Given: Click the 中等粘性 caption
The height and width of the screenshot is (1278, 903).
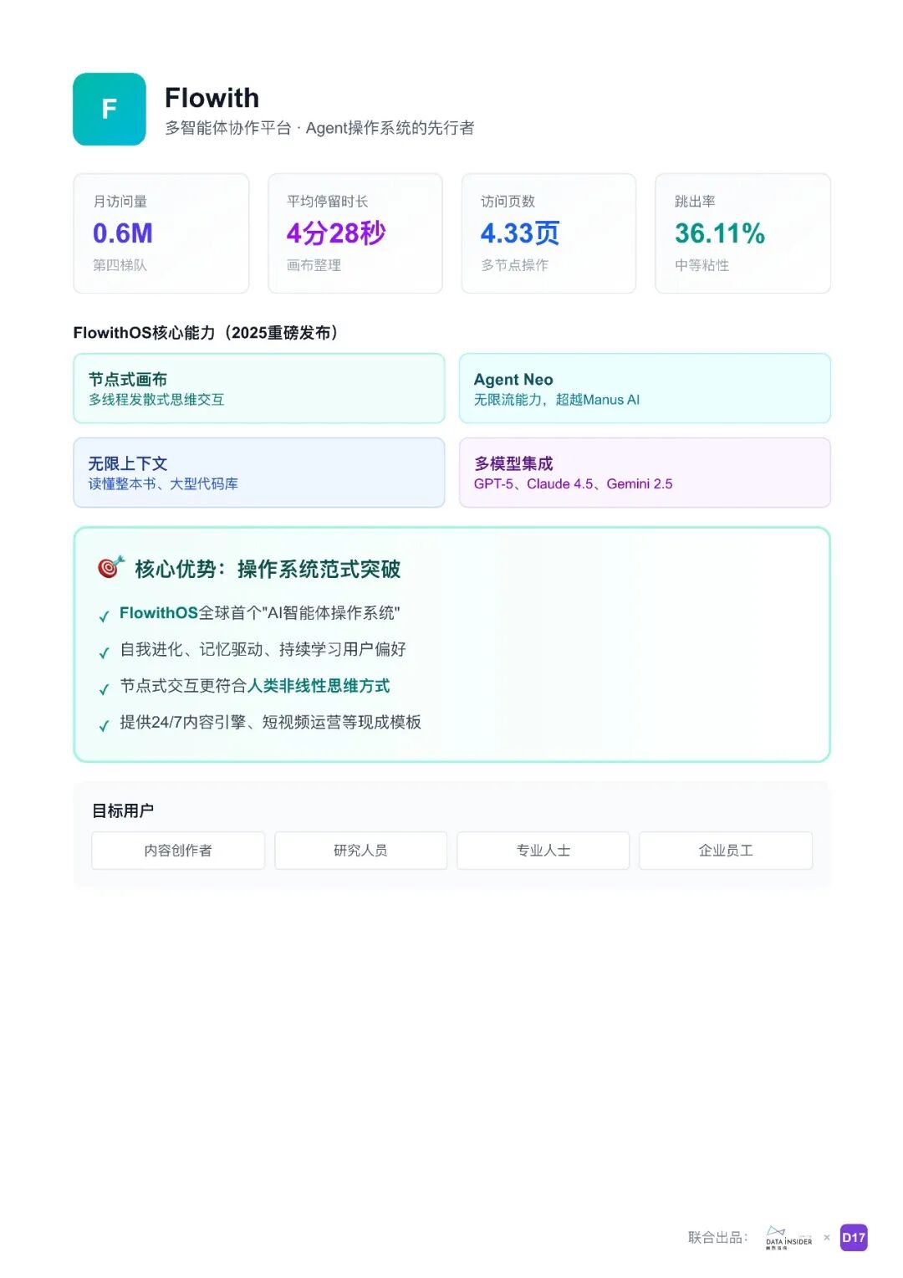Looking at the screenshot, I should [x=702, y=265].
